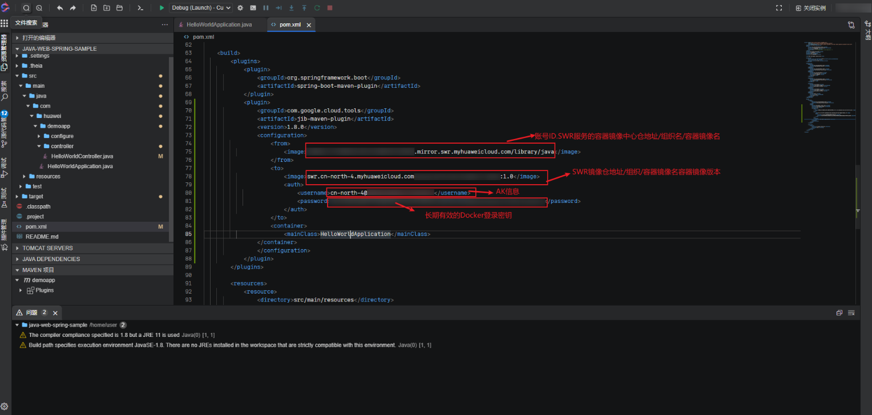The height and width of the screenshot is (415, 872).
Task: Select the compiler compliance 1.8 warning
Action: [x=117, y=335]
